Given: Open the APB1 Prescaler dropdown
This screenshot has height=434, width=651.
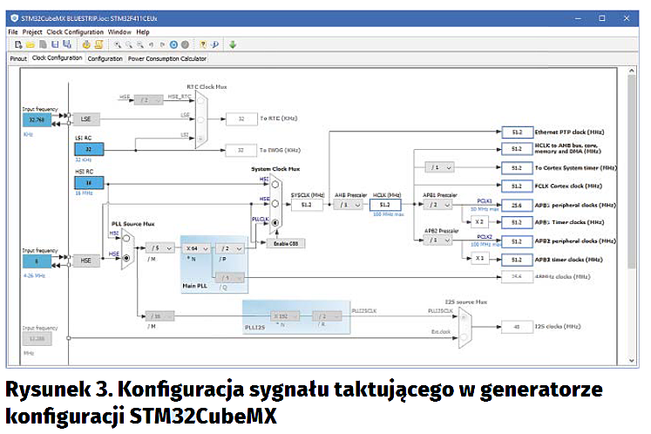Looking at the screenshot, I should [x=432, y=205].
